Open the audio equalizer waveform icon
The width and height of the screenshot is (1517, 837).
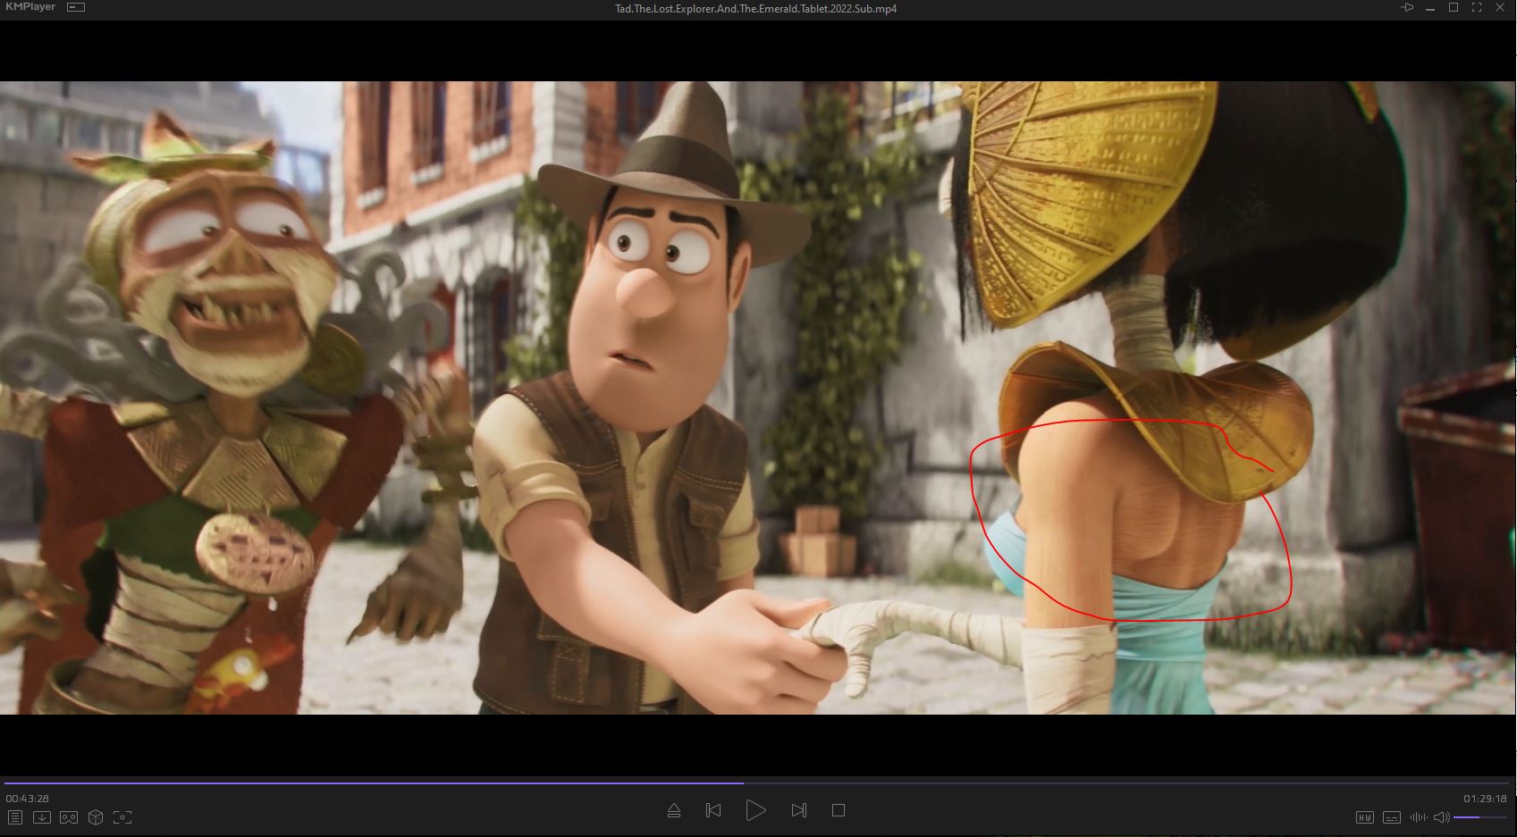[x=1418, y=817]
